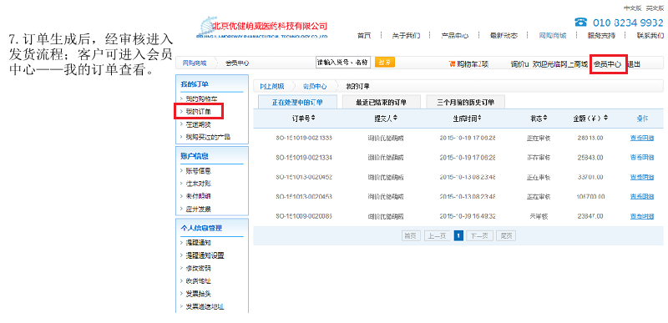Open 会员中心 link in top bar

(608, 64)
